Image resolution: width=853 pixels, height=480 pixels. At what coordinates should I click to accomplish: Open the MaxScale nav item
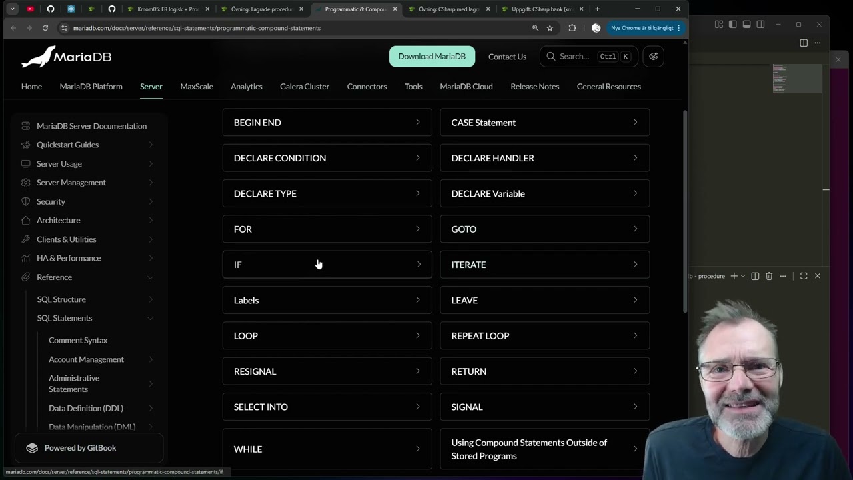coord(197,87)
